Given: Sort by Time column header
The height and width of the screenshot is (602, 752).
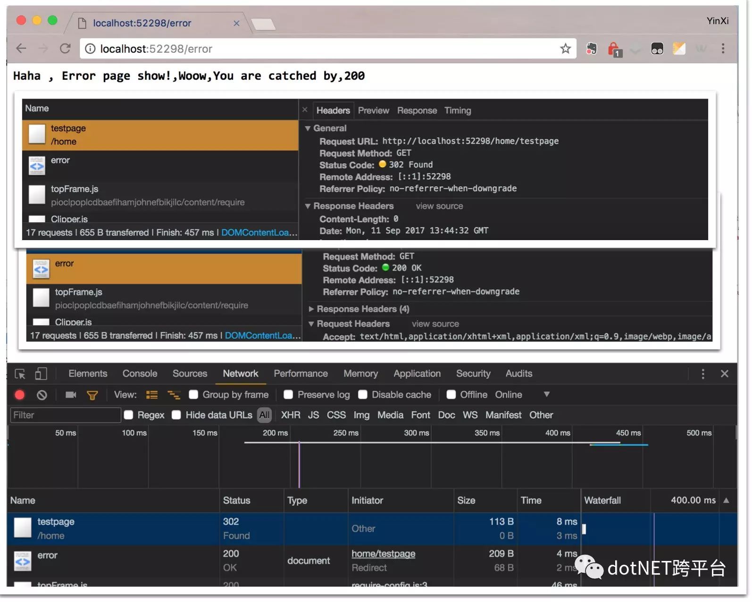Looking at the screenshot, I should click(549, 501).
